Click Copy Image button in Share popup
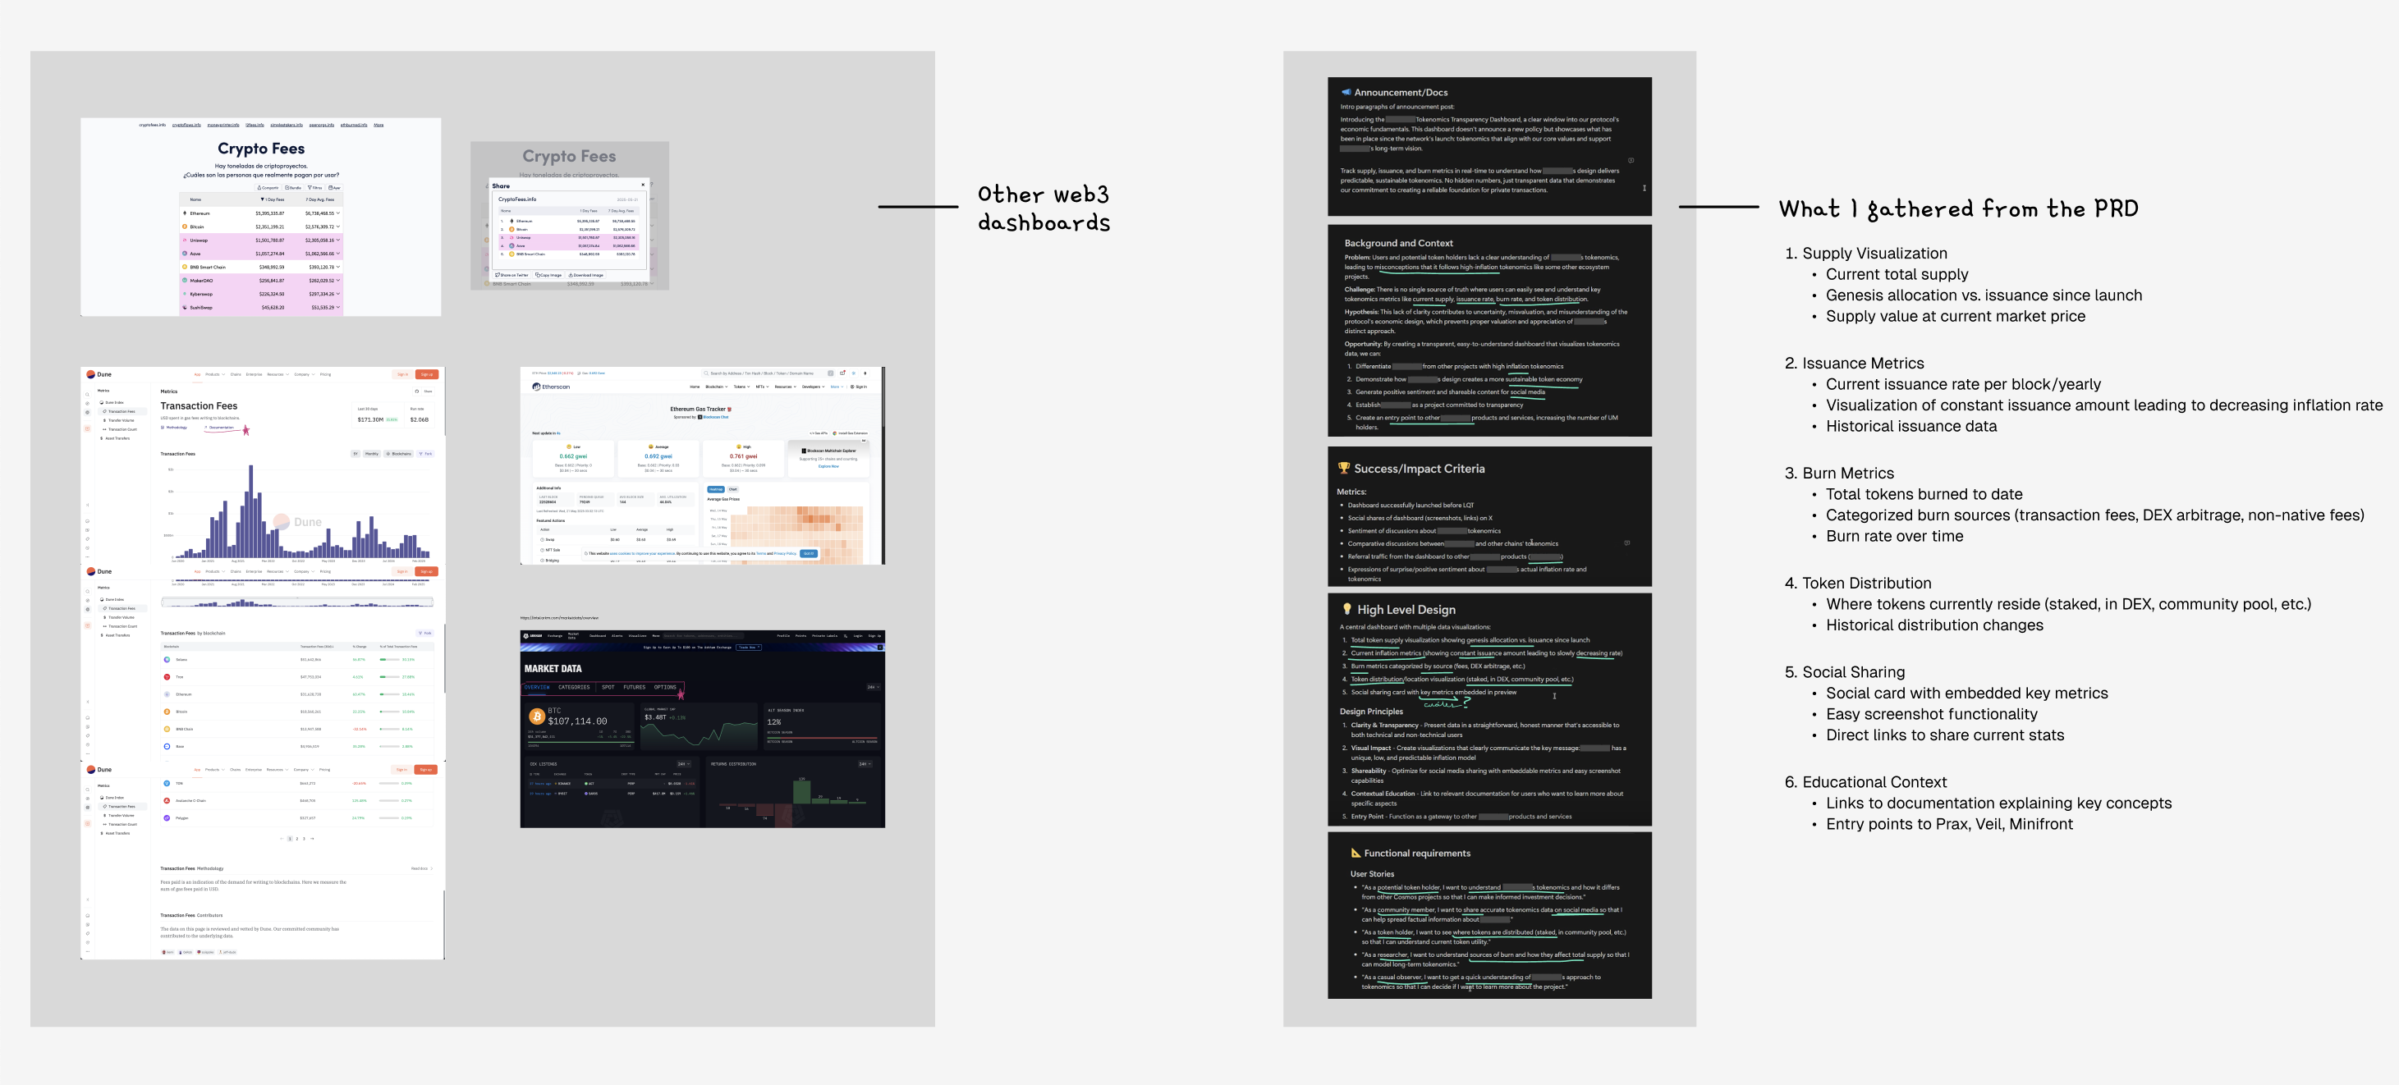The width and height of the screenshot is (2399, 1085). 548,275
